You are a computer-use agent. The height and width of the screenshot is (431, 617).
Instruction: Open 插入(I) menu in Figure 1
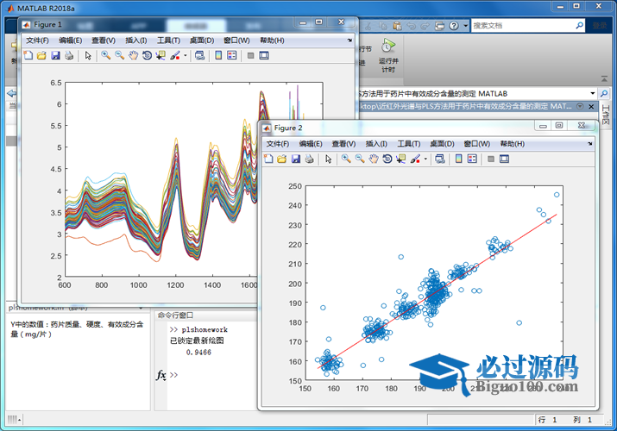click(136, 41)
